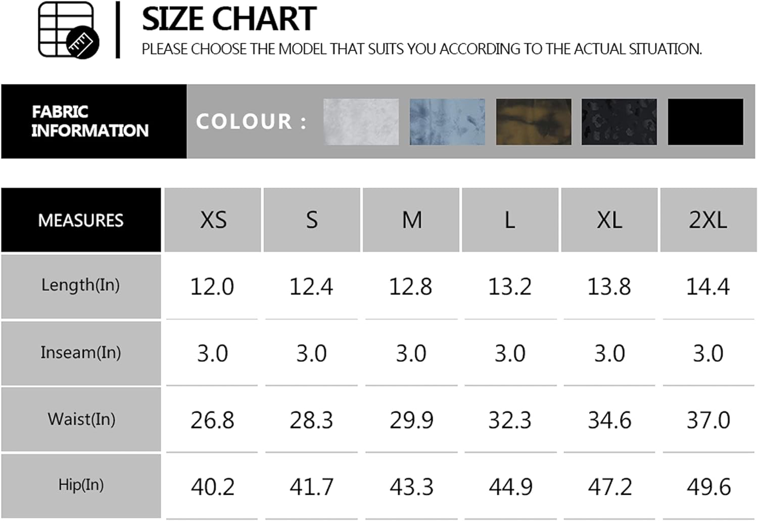Click the 49.6 hip value for 2XL
Viewport: 758px width, 521px height.
point(708,487)
